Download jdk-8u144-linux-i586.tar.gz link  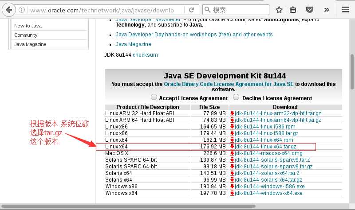click(x=267, y=133)
